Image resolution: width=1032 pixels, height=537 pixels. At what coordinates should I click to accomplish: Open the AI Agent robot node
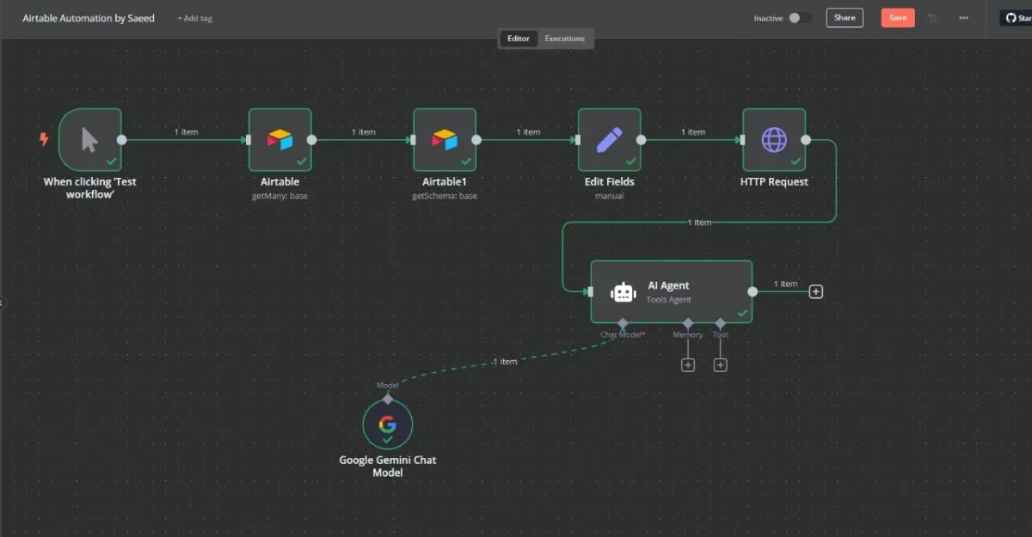pyautogui.click(x=671, y=291)
